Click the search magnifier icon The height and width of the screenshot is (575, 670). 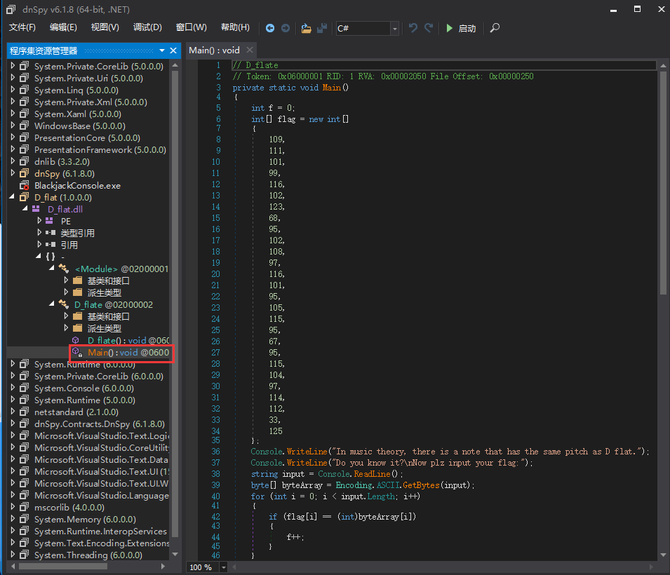tap(495, 28)
